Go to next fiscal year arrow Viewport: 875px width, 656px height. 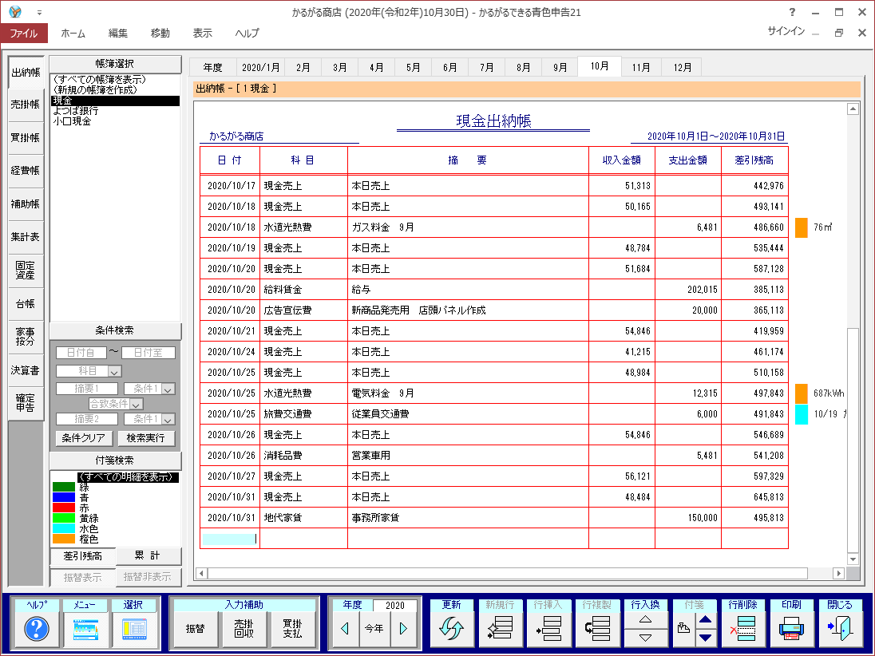403,629
